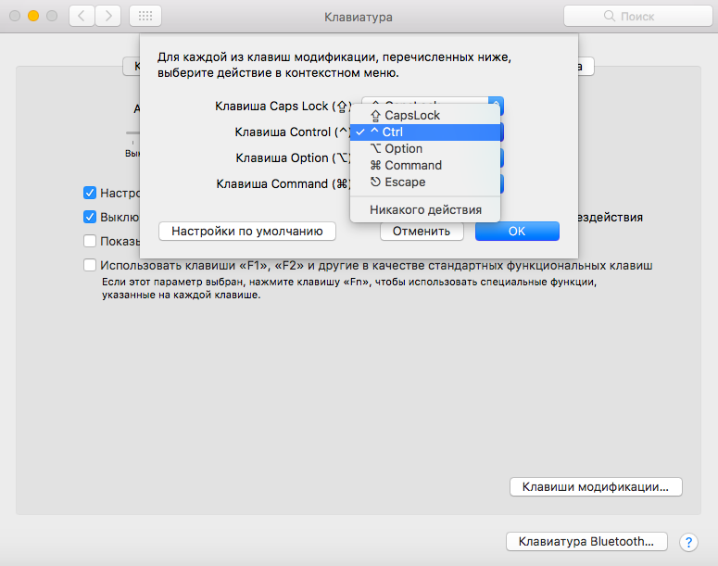
Task: Go back using the left arrow button
Action: 82,16
